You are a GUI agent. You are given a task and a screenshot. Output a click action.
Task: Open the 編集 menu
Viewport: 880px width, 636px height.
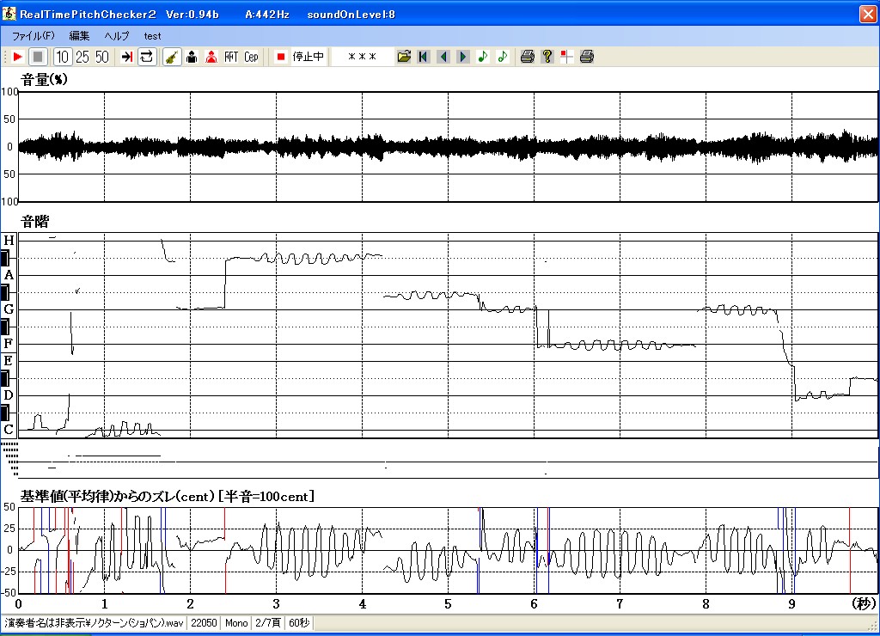pyautogui.click(x=79, y=36)
